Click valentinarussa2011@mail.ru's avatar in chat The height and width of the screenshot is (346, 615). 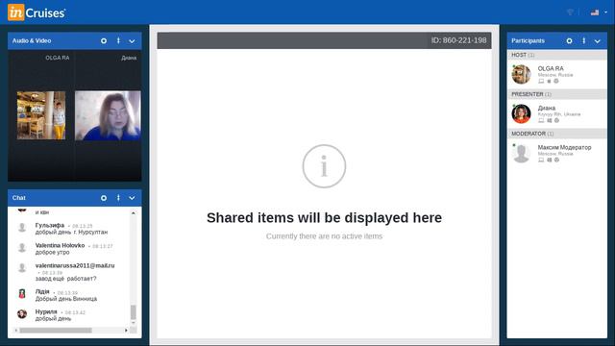(22, 268)
